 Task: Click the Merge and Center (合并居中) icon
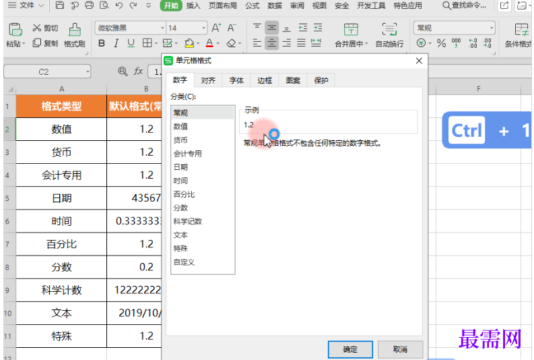click(351, 29)
